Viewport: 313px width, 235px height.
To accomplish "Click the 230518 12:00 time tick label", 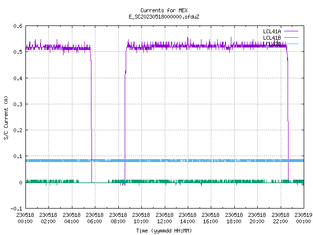I will (x=164, y=218).
